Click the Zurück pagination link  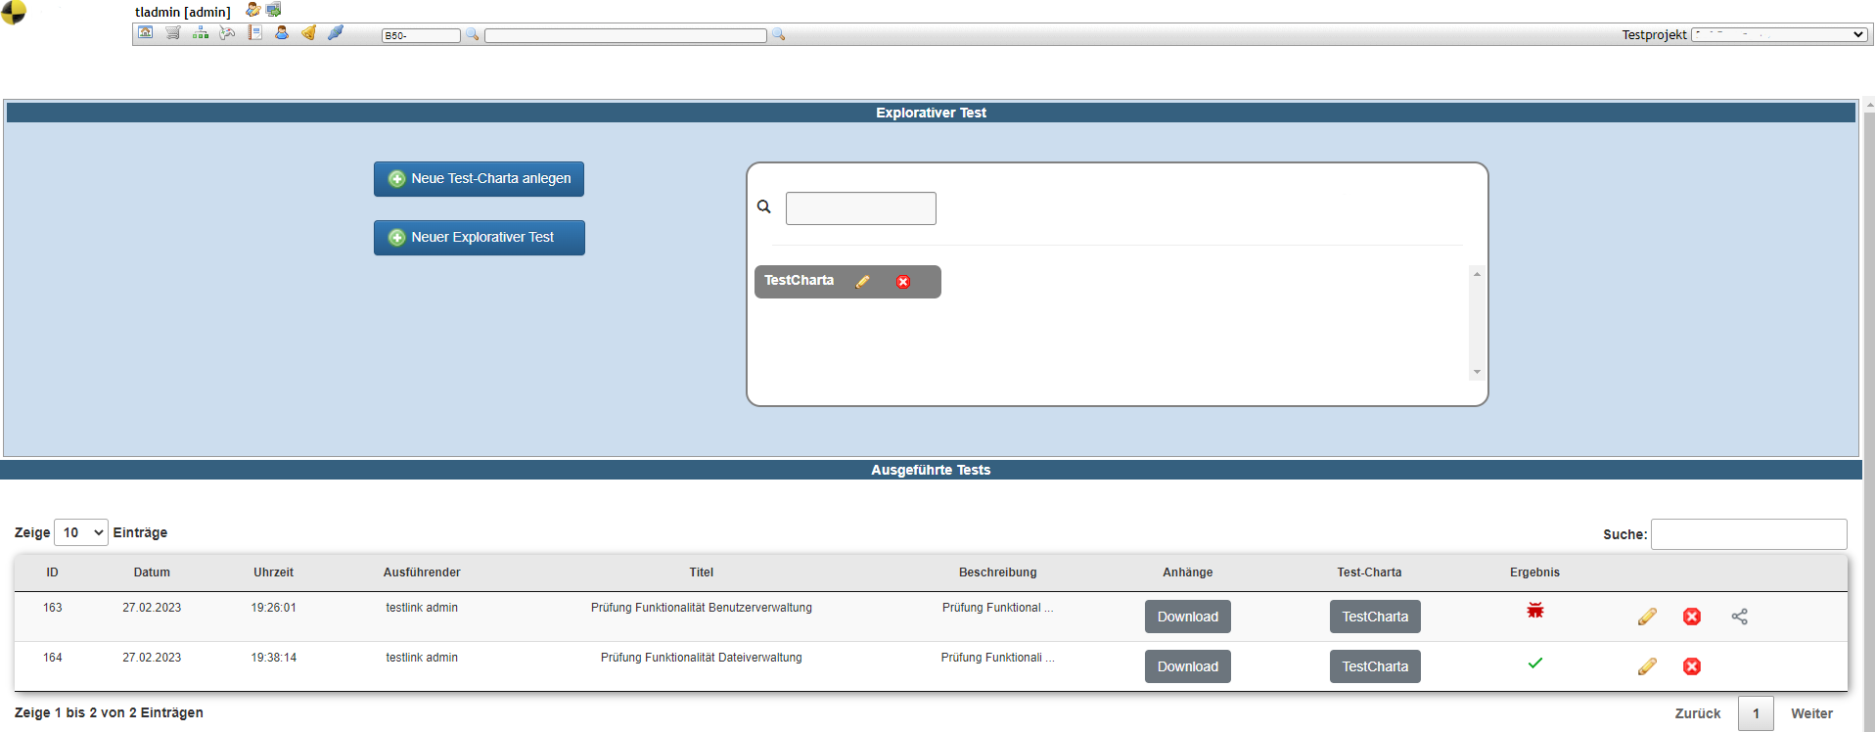pyautogui.click(x=1698, y=713)
